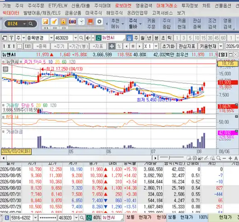Click the percent (%) icon in chart toolbar
This screenshot has width=239, height=222.
tap(119, 46)
